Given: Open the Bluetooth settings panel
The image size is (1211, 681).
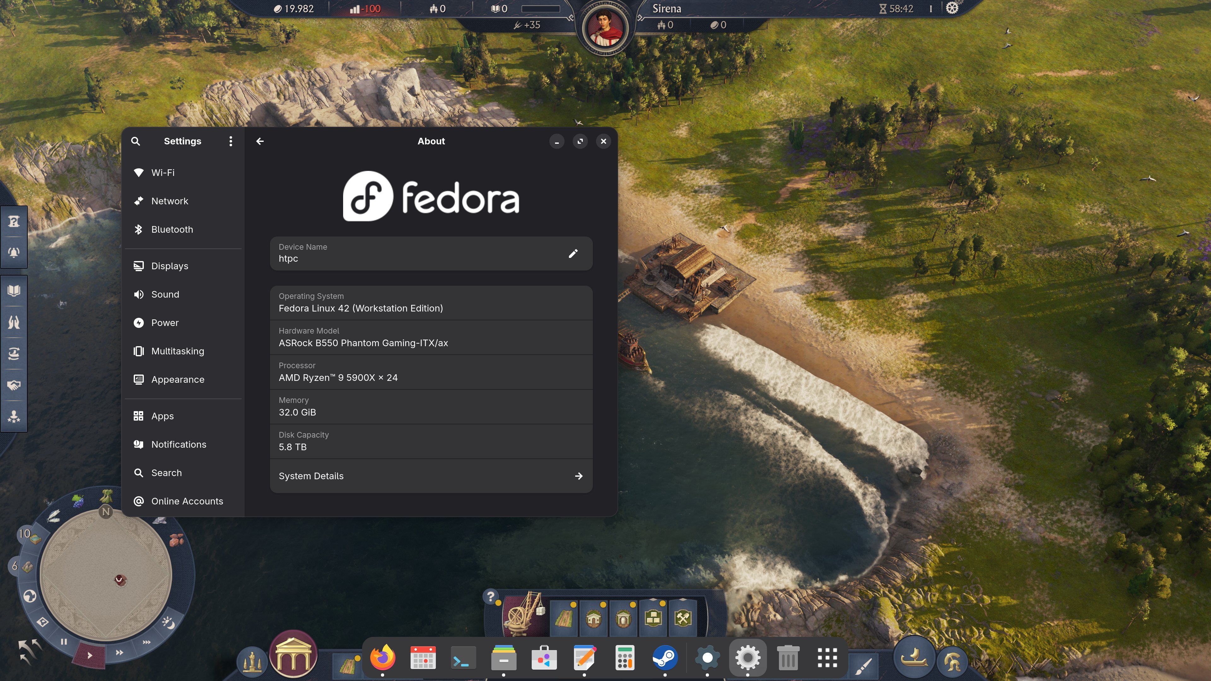Looking at the screenshot, I should (172, 229).
